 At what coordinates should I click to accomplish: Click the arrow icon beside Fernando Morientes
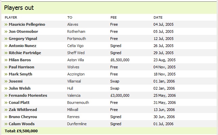(x=6, y=96)
